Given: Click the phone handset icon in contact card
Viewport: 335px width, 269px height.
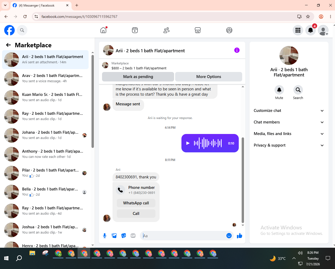Looking at the screenshot, I should tap(120, 190).
